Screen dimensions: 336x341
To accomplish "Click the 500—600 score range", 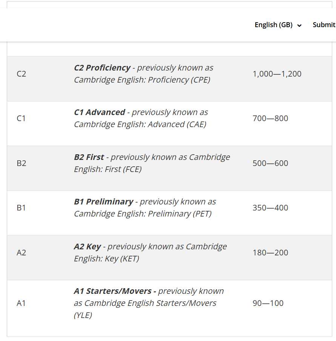I will coord(270,163).
